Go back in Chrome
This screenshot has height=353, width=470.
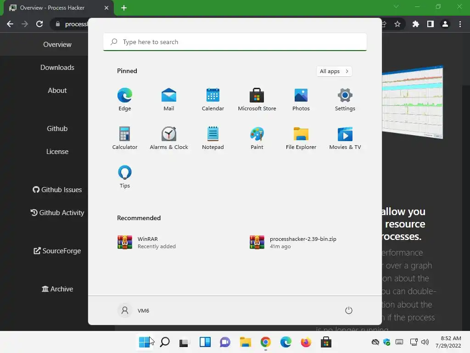click(x=10, y=24)
